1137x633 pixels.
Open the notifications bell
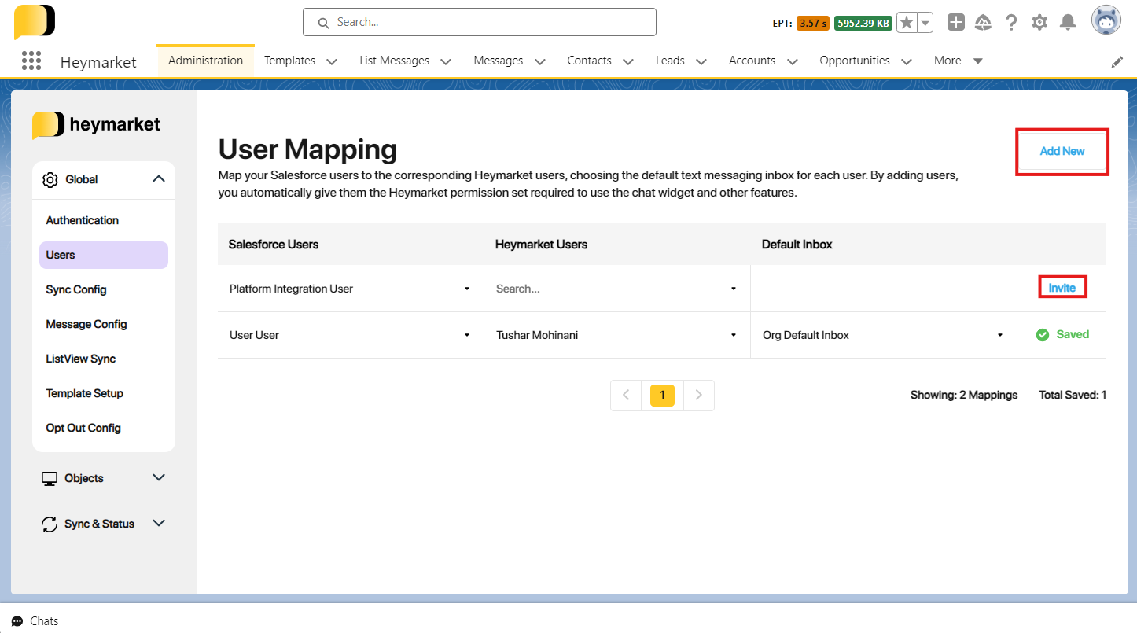(1068, 22)
